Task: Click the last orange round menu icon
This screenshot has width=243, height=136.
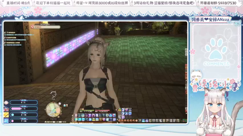Action: (x=137, y=121)
